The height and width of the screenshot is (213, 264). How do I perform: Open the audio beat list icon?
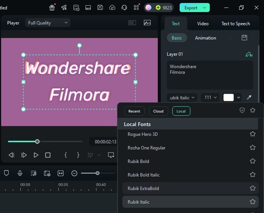34,173
